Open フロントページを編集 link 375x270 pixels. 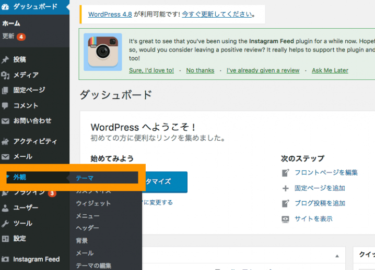326,173
